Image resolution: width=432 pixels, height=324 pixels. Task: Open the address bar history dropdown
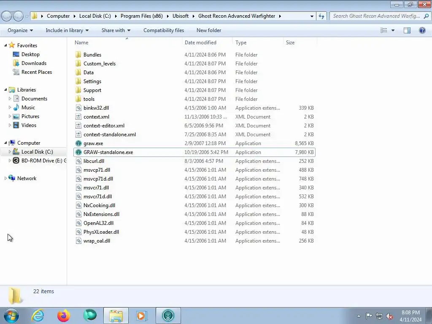point(312,16)
